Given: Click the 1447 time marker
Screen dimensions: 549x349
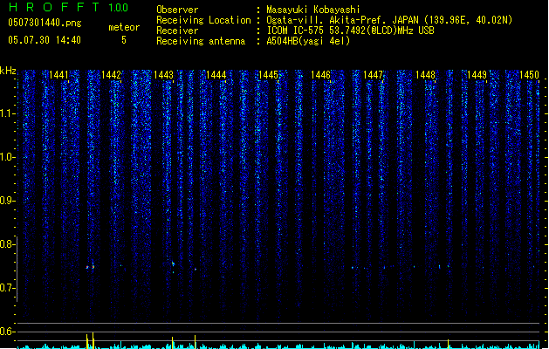Looking at the screenshot, I should [373, 75].
